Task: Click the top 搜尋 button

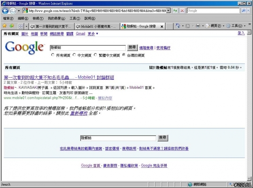Action: coord(132,47)
